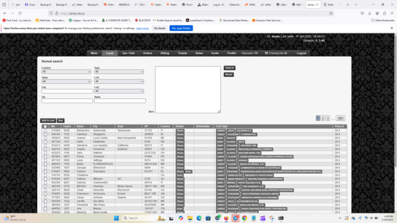This screenshot has width=397, height=223.
Task: Reload the current page
Action: (x=20, y=13)
